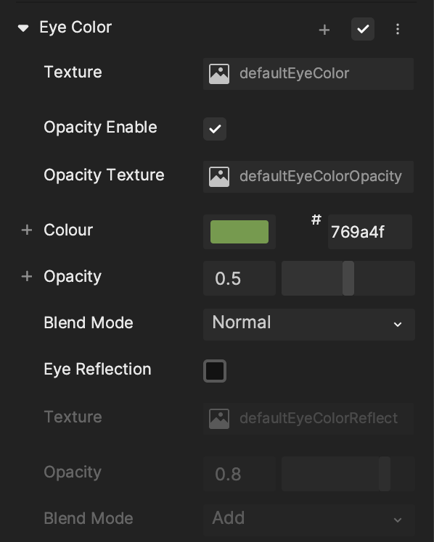The image size is (434, 542).
Task: Toggle the Eye Color component enabled checkbox
Action: (363, 29)
